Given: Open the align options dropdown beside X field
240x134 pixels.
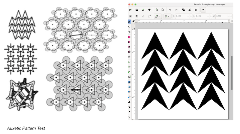Looking at the screenshot, I should click(x=168, y=16).
